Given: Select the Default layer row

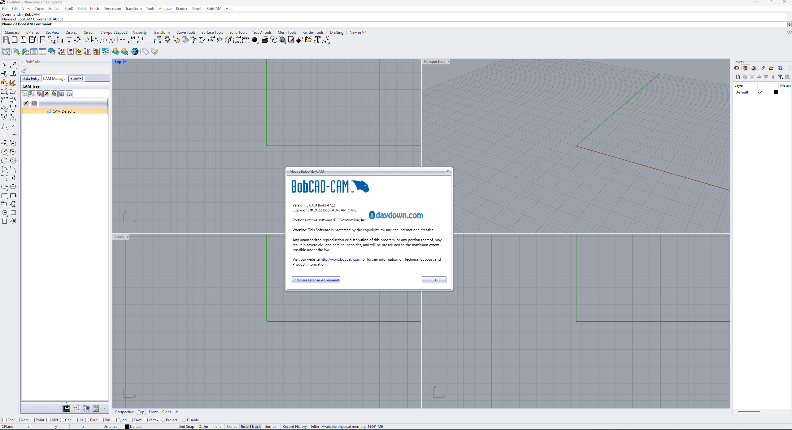Looking at the screenshot, I should (762, 92).
